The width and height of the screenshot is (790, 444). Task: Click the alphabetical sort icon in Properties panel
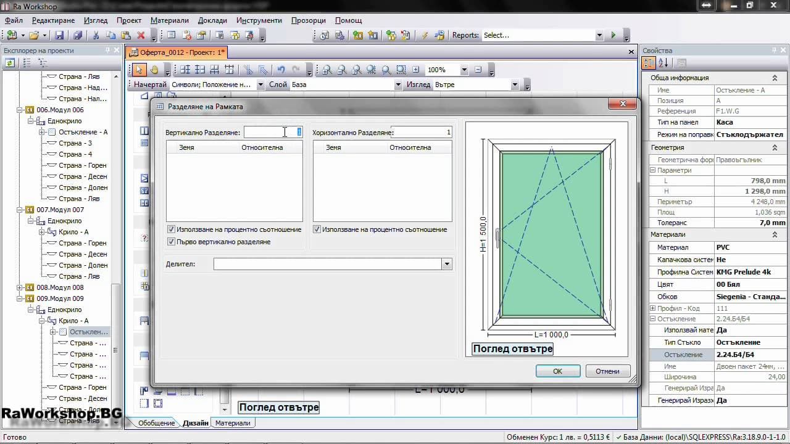click(x=663, y=63)
